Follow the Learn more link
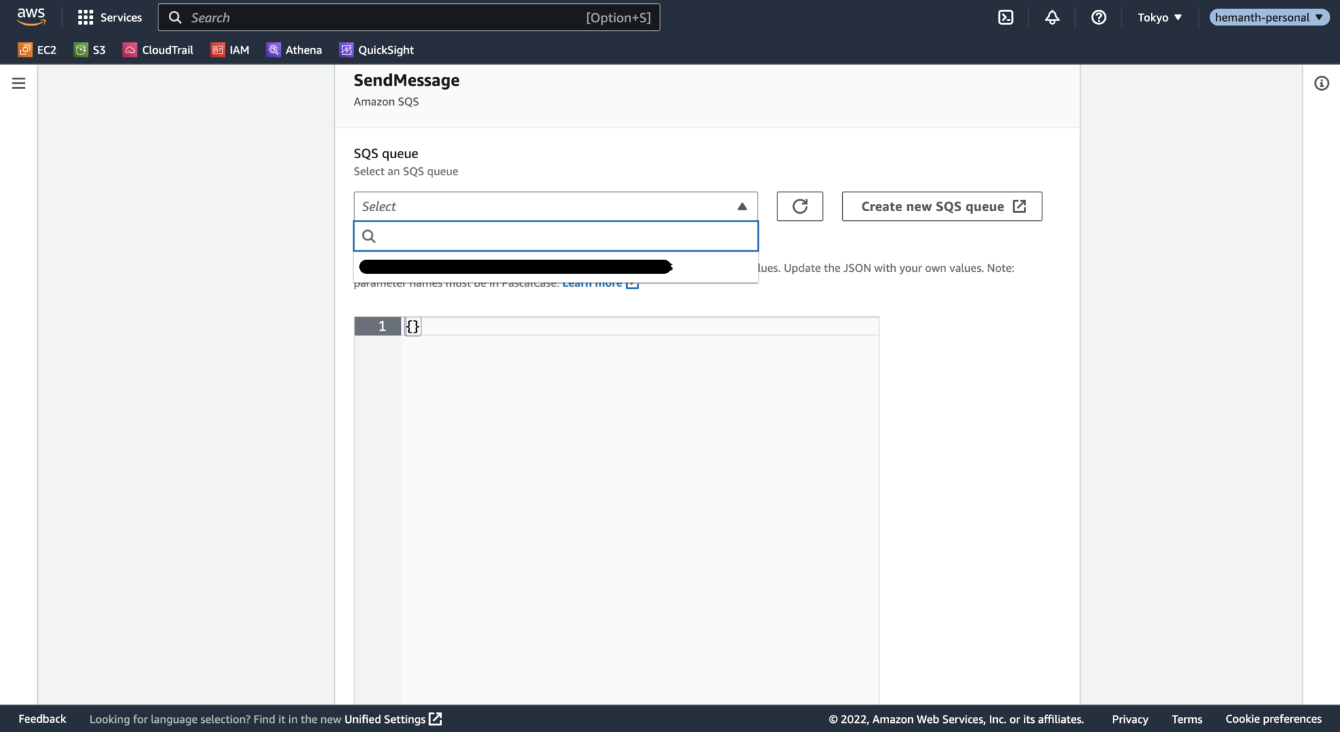Screen dimensions: 1340x732 (x=592, y=282)
